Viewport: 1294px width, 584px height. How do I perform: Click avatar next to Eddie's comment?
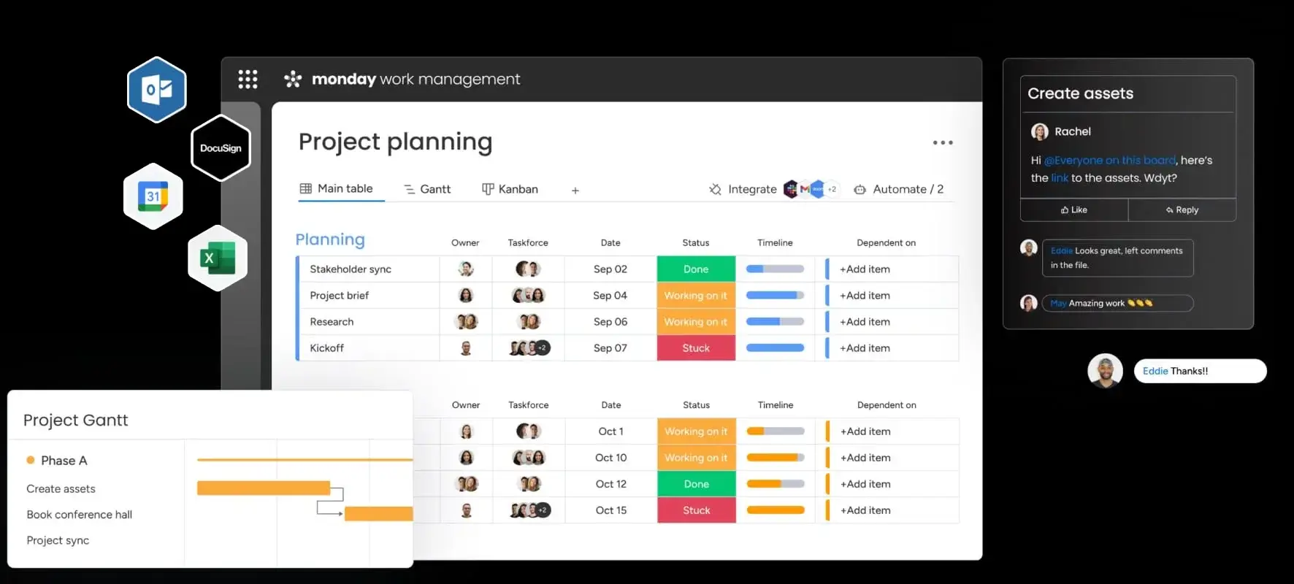coord(1029,247)
